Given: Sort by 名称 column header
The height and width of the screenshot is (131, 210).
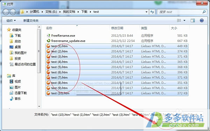Looking at the screenshot, I should click(49, 28).
